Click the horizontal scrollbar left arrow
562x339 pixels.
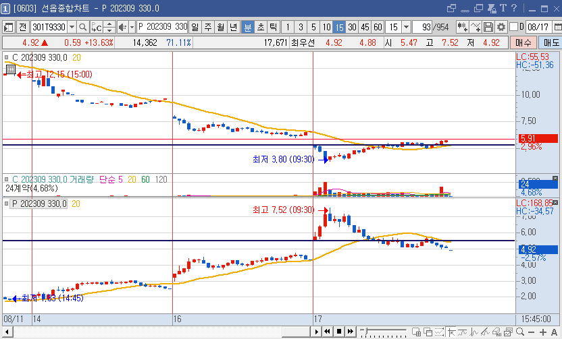click(x=7, y=332)
